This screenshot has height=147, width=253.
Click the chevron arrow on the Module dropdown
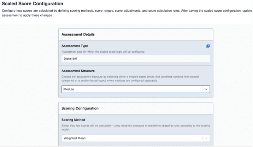point(207,89)
